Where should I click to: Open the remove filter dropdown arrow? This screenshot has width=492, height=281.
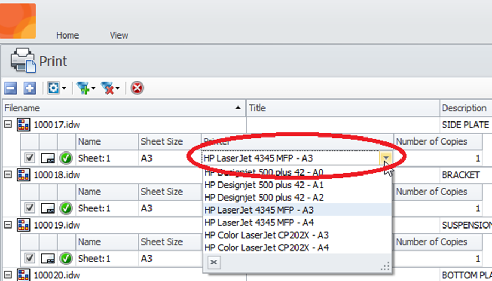pyautogui.click(x=118, y=88)
